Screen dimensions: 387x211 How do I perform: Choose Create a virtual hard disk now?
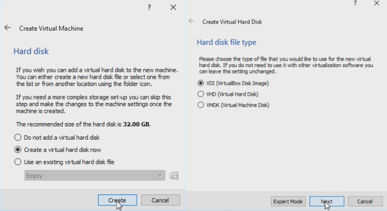pyautogui.click(x=18, y=150)
